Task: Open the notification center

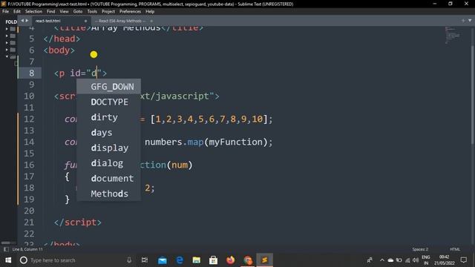Action: [463, 260]
